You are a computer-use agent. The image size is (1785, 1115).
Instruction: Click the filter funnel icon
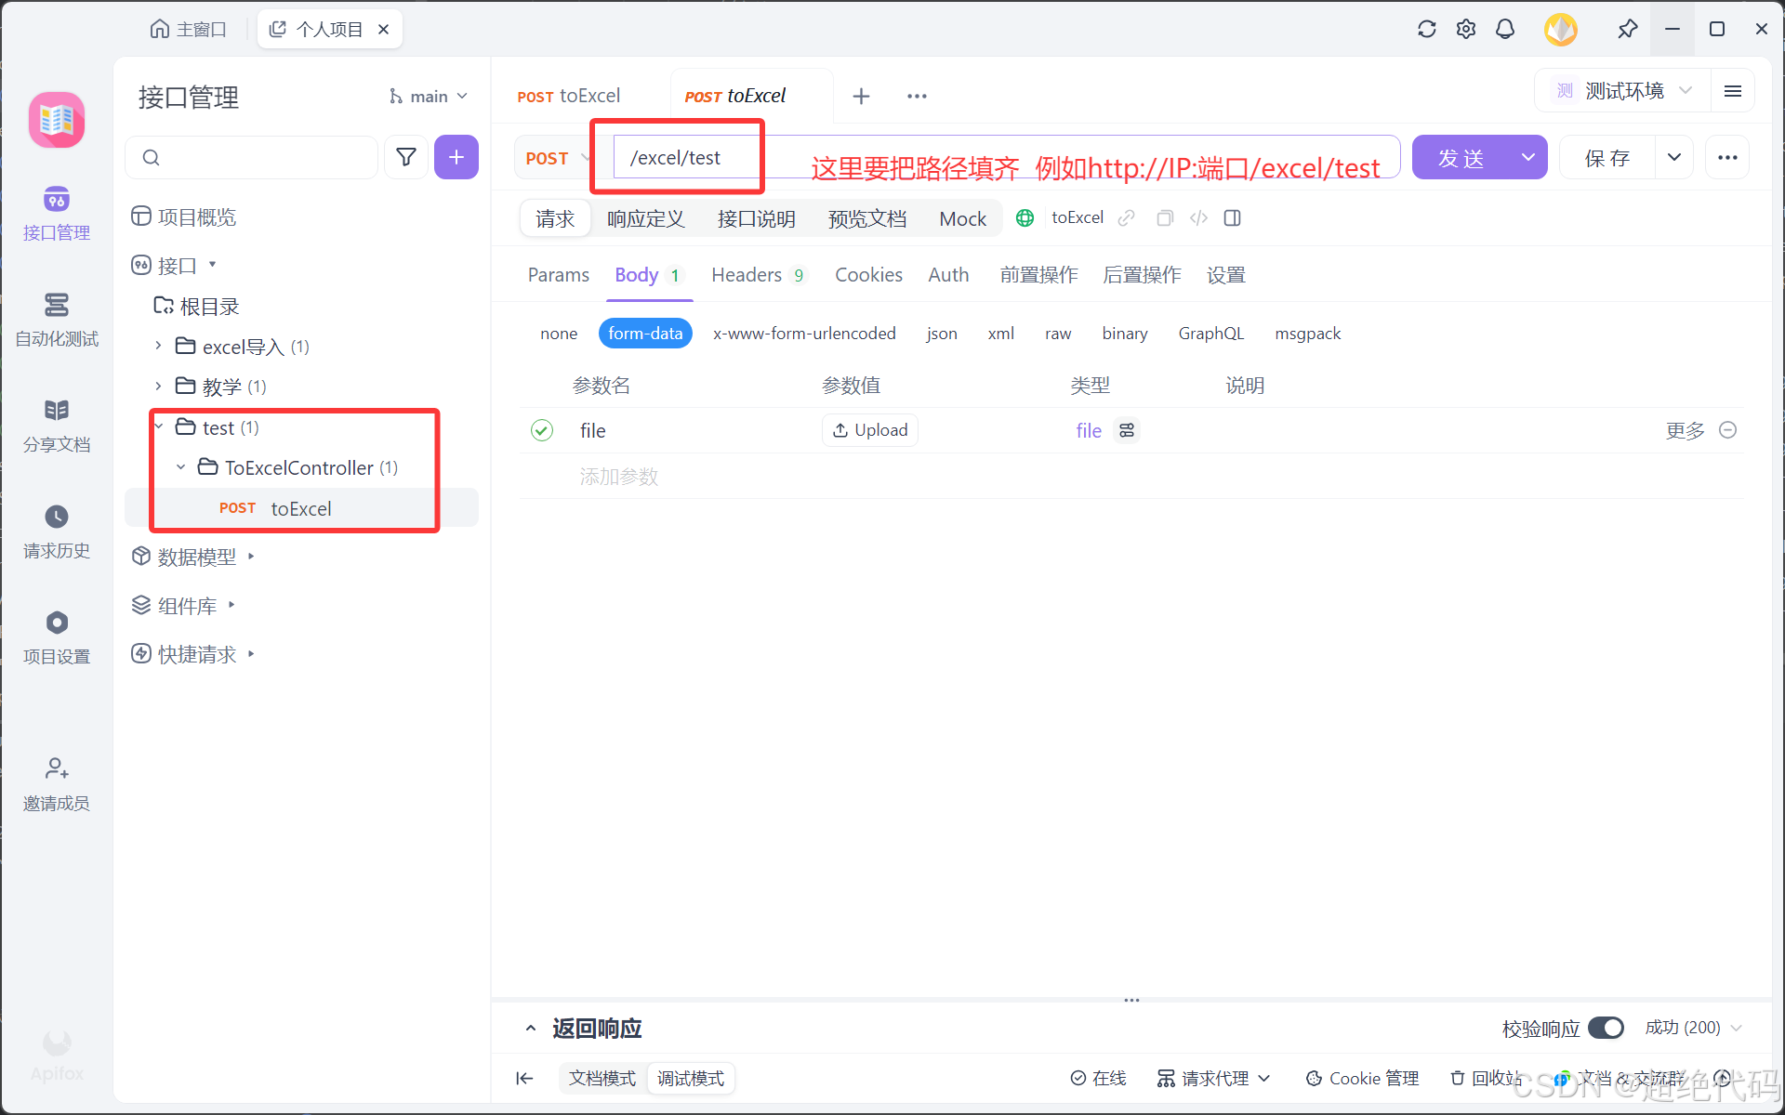point(406,157)
